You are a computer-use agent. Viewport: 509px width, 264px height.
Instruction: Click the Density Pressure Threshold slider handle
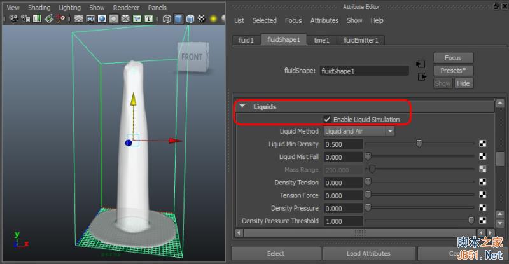pyautogui.click(x=471, y=221)
